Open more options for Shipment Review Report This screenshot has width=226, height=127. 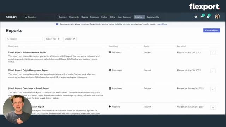click(x=213, y=53)
